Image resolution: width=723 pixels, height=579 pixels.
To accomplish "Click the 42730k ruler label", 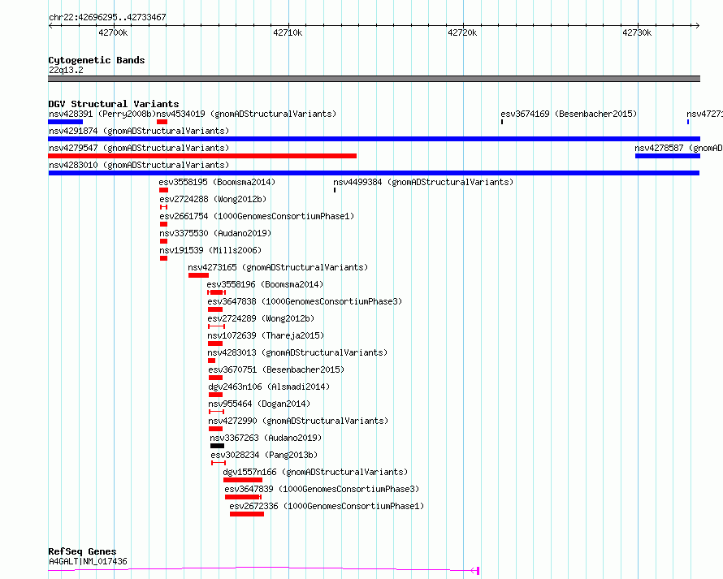I will (x=637, y=32).
